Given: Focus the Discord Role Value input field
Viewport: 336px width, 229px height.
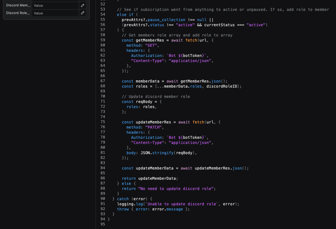Looking at the screenshot, I should point(55,13).
